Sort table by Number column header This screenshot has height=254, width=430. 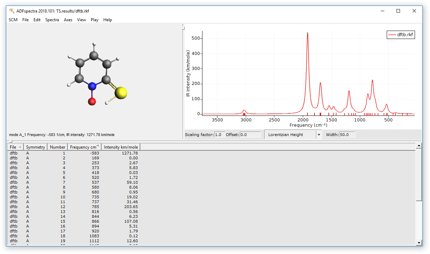click(58, 147)
